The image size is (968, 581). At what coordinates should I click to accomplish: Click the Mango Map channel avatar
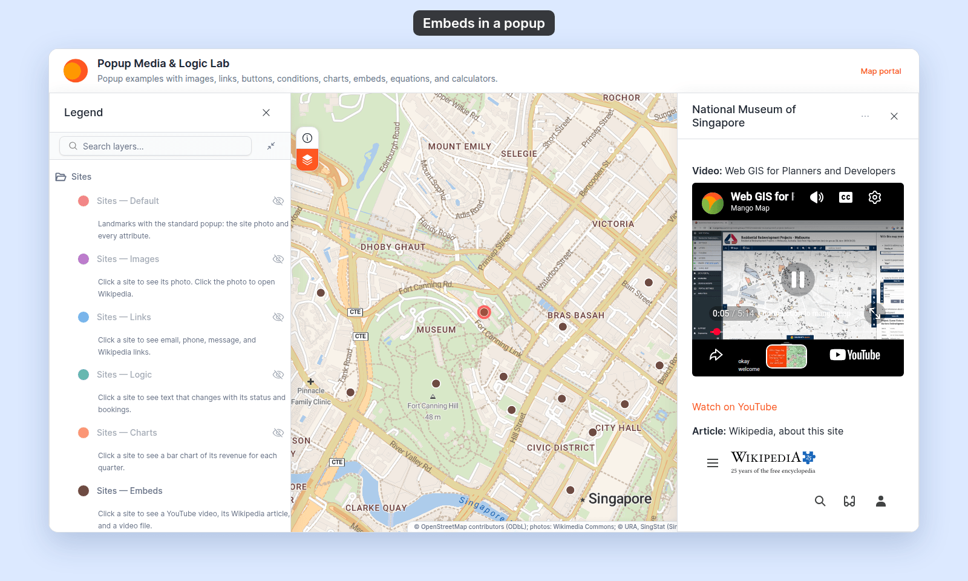coord(713,203)
